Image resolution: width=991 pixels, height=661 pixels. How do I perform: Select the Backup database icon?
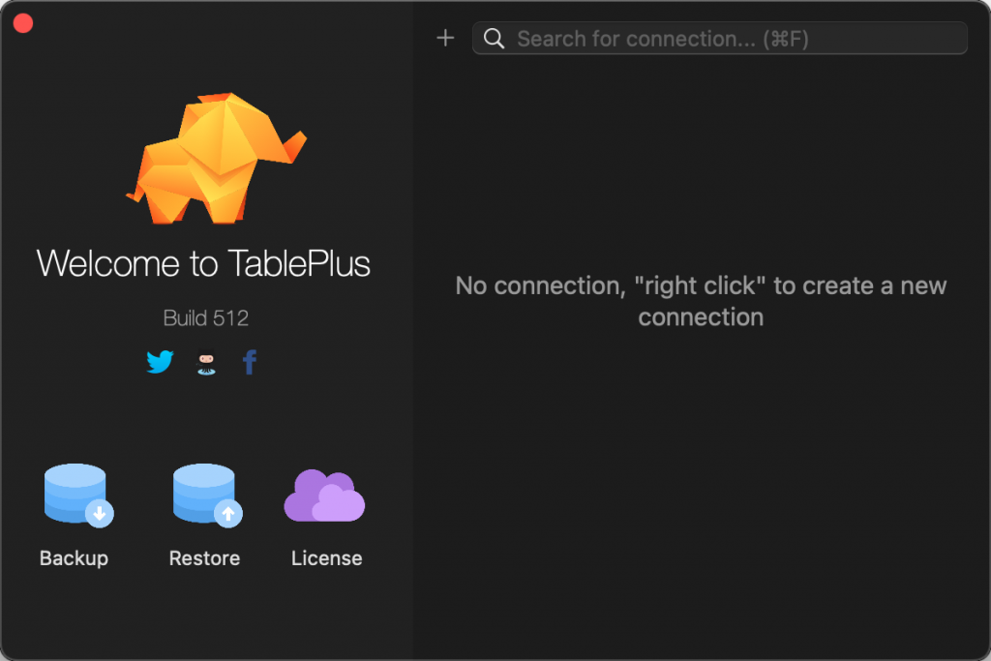74,494
